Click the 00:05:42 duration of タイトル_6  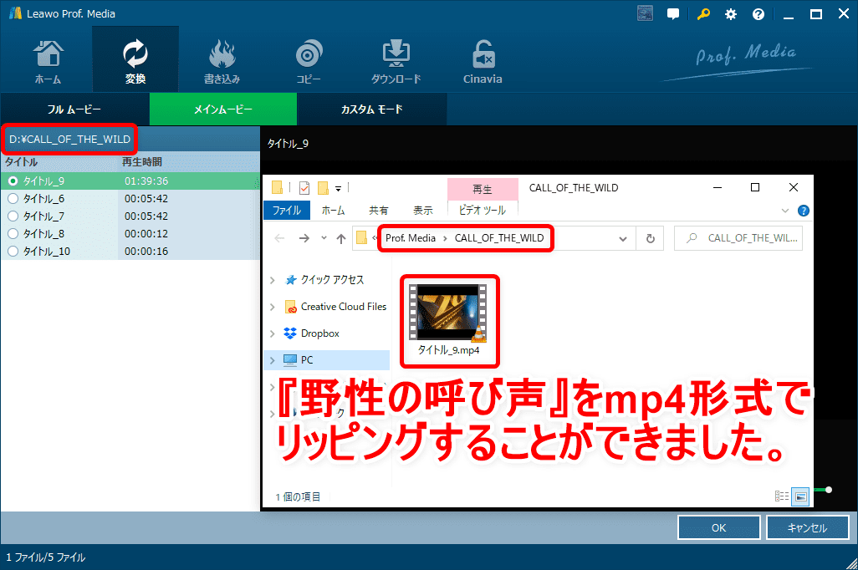pos(146,199)
